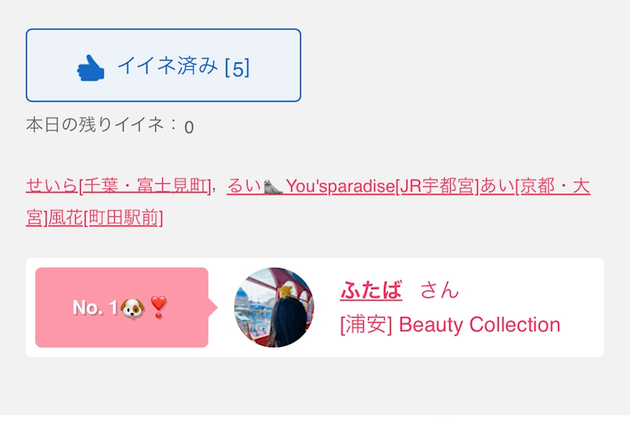Open the ふたば profile name link

click(371, 290)
